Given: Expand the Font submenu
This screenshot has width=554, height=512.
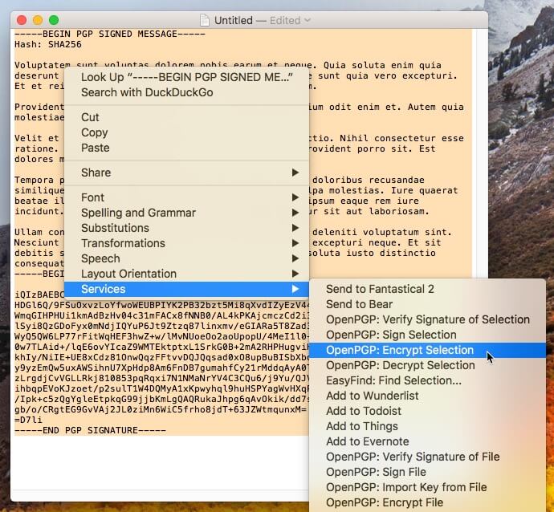Looking at the screenshot, I should [x=186, y=197].
